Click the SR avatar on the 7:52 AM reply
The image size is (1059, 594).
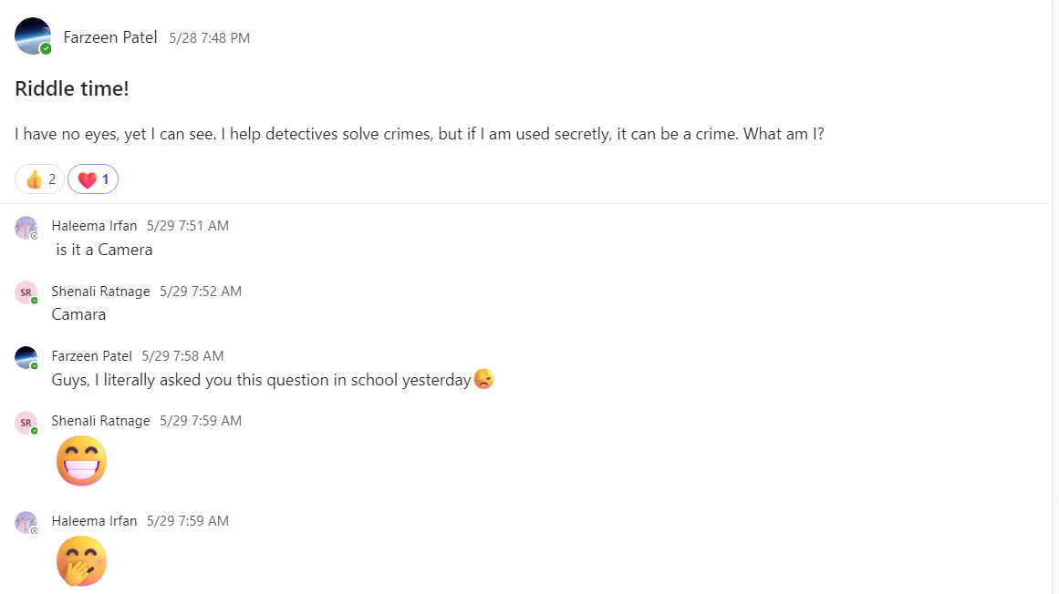point(26,292)
